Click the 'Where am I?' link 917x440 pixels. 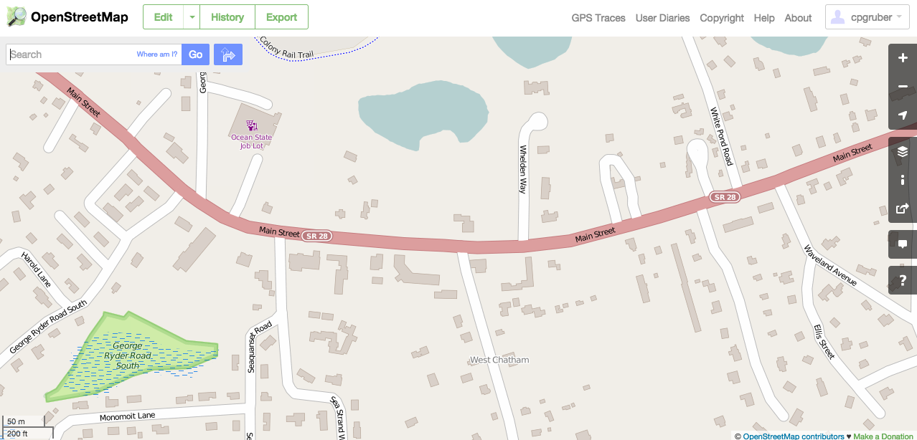[x=157, y=54]
